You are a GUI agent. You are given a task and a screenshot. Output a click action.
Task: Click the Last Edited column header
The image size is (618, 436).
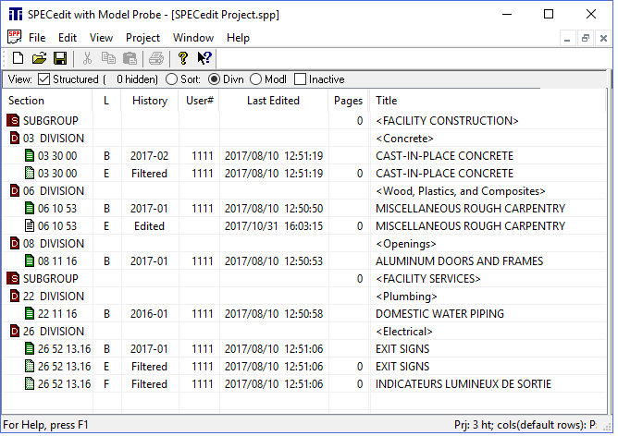click(273, 101)
